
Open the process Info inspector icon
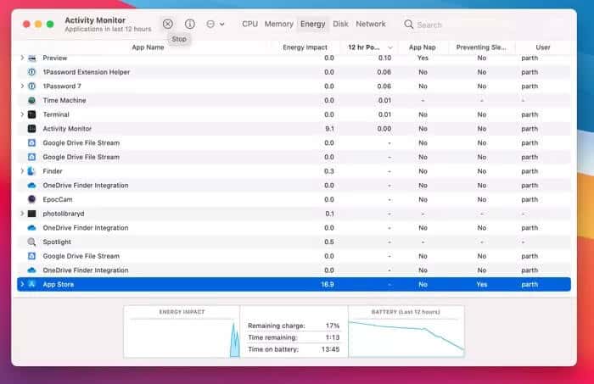(x=190, y=25)
